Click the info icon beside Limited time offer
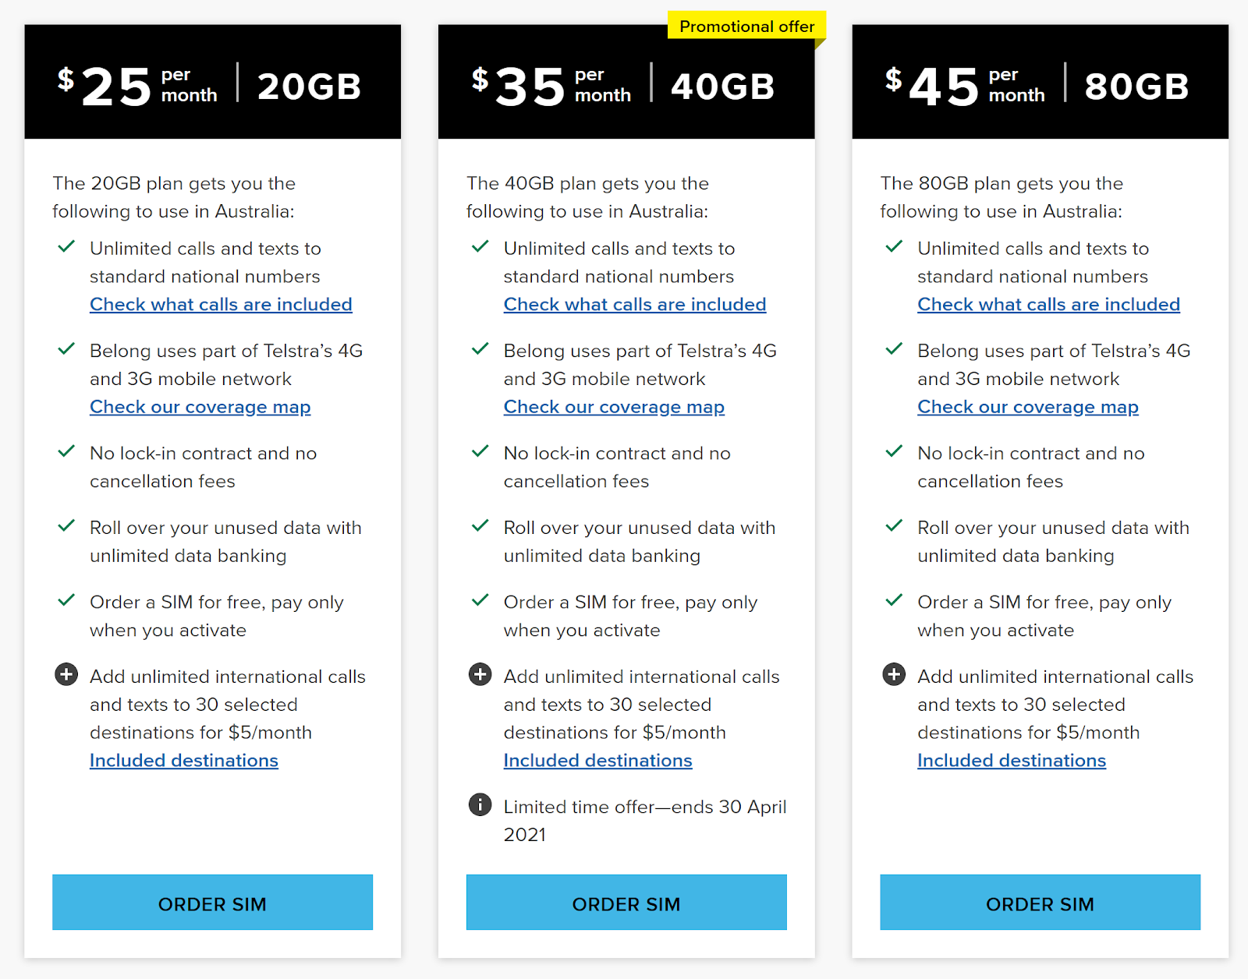1248x979 pixels. click(x=480, y=804)
